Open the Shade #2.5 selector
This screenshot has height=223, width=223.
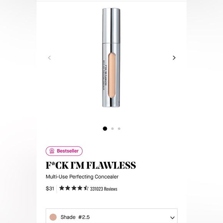click(111, 216)
